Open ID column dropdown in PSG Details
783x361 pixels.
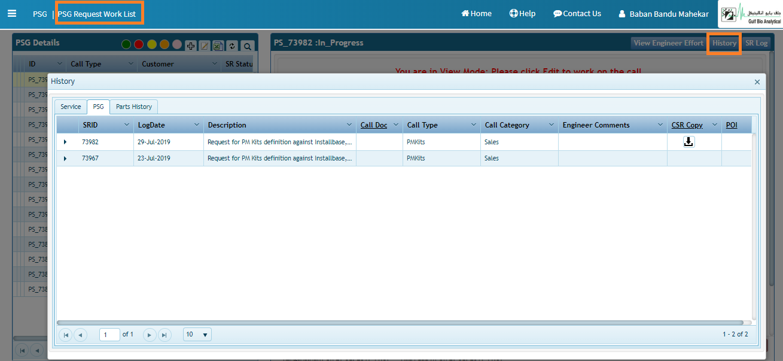(60, 63)
